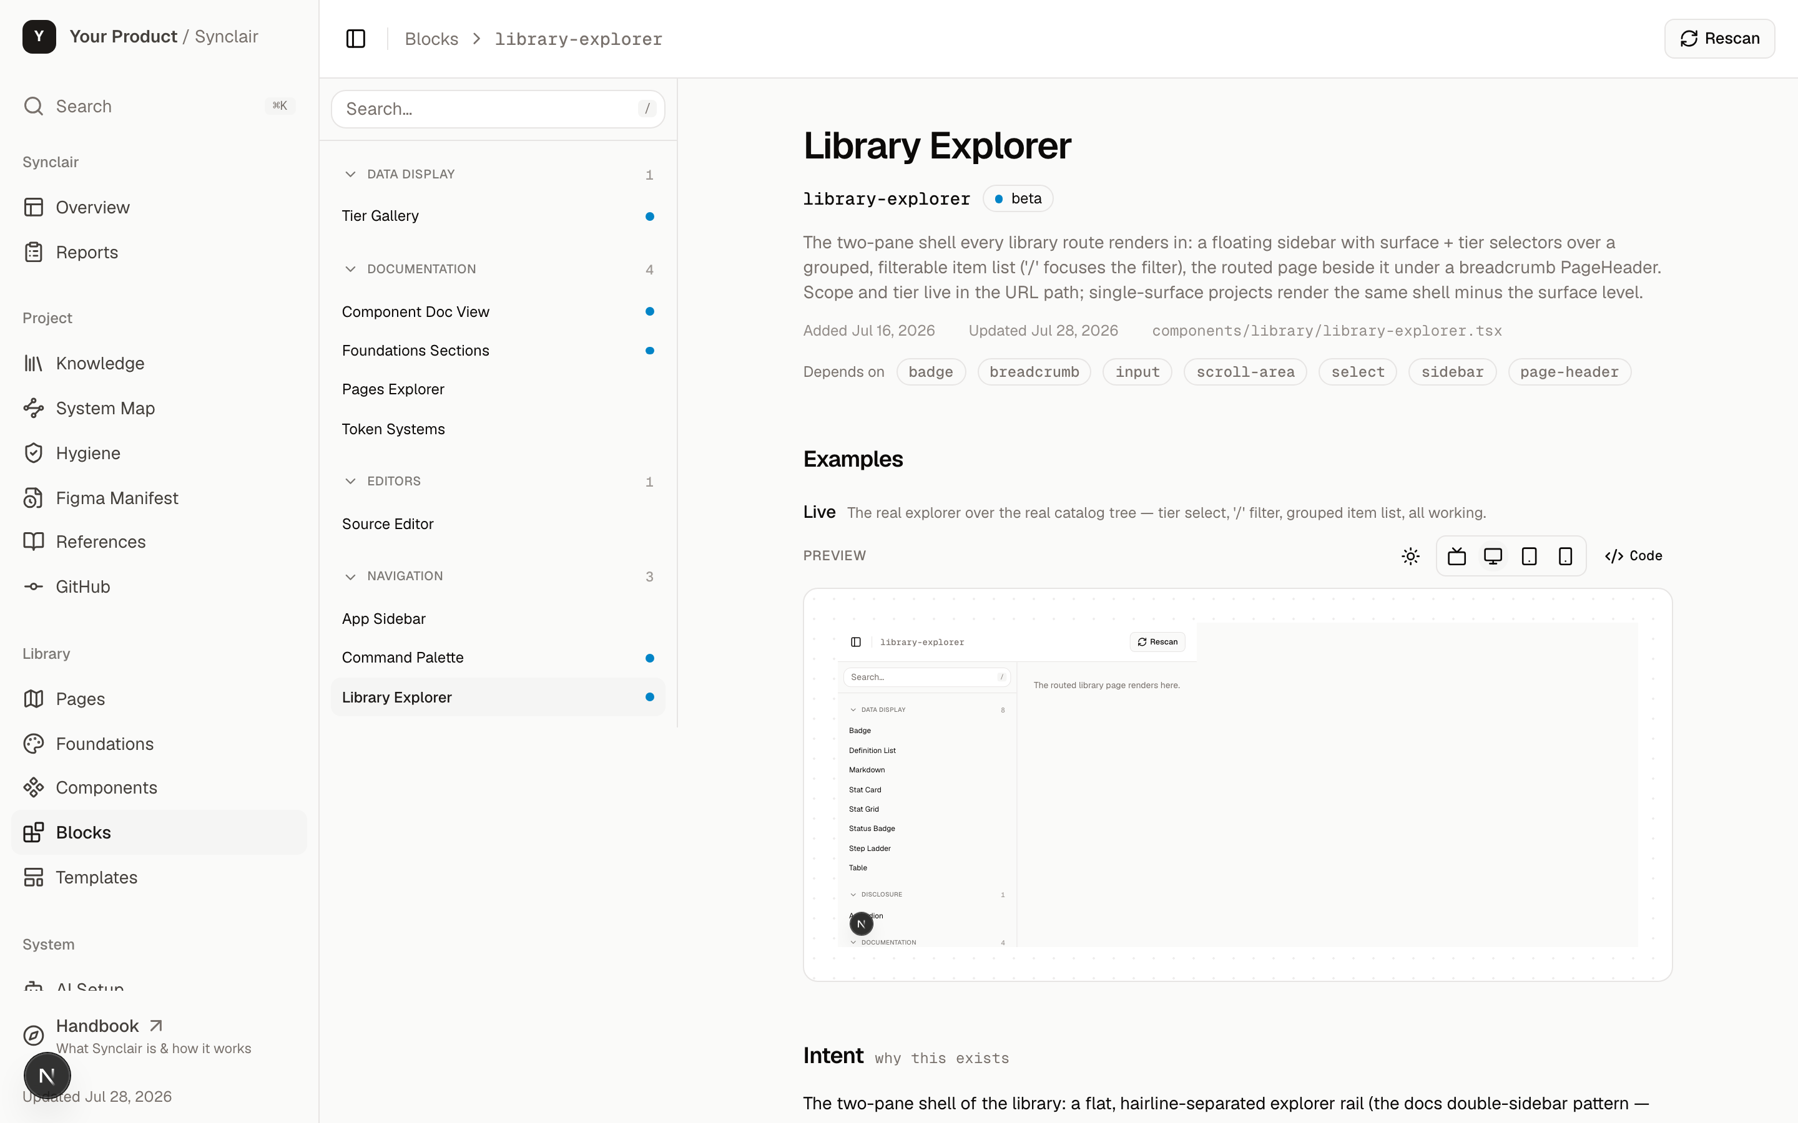
Task: Collapse the DATA DISPLAY group
Action: click(x=498, y=175)
